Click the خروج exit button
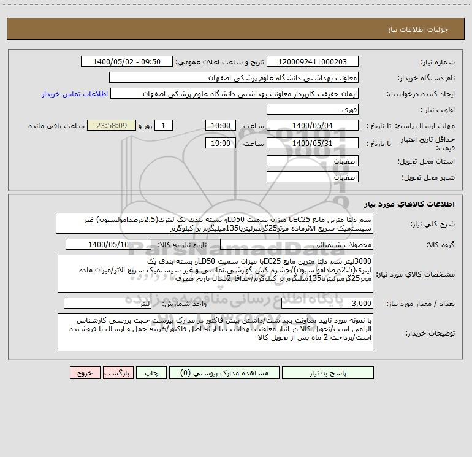The width and height of the screenshot is (472, 457). [85, 373]
